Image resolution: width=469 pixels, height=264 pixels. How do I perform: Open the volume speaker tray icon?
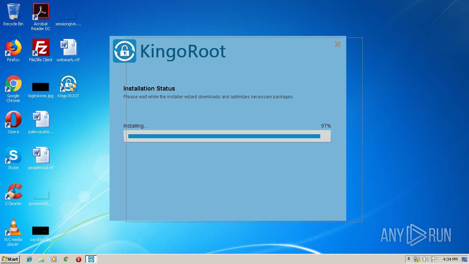tap(425, 259)
